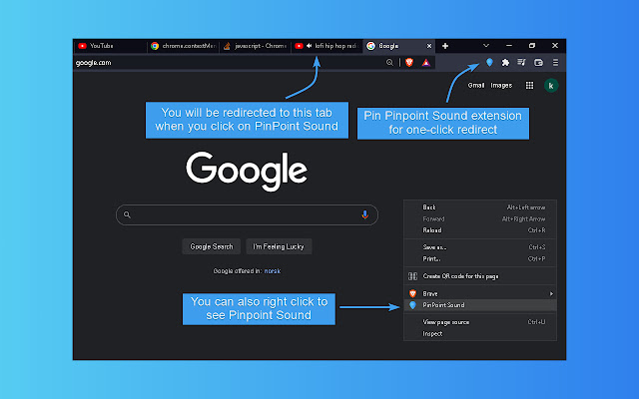Mute the lofi hip hop tab speaker icon
Screen dimensions: 639x399
tap(310, 46)
